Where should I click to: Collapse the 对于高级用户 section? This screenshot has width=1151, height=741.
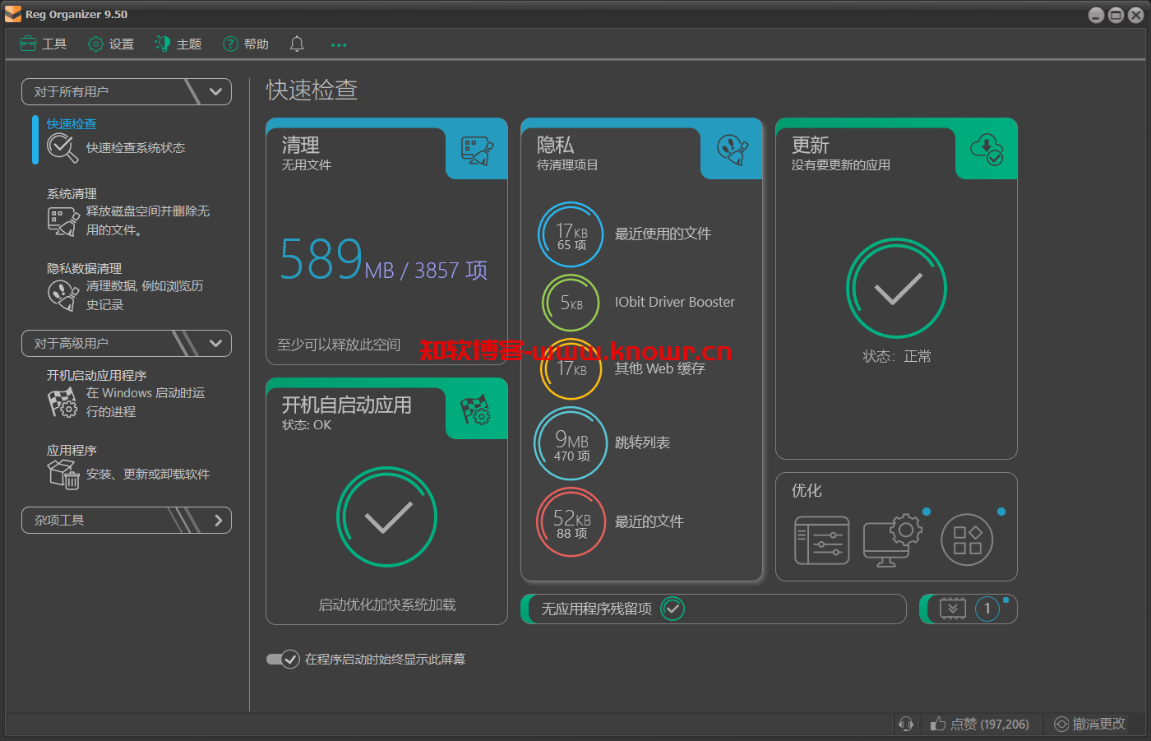[x=127, y=343]
